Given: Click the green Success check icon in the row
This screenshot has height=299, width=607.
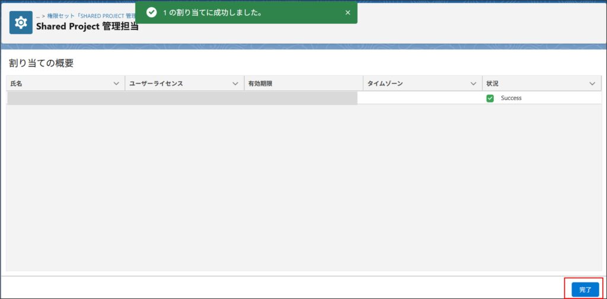Looking at the screenshot, I should click(x=490, y=98).
